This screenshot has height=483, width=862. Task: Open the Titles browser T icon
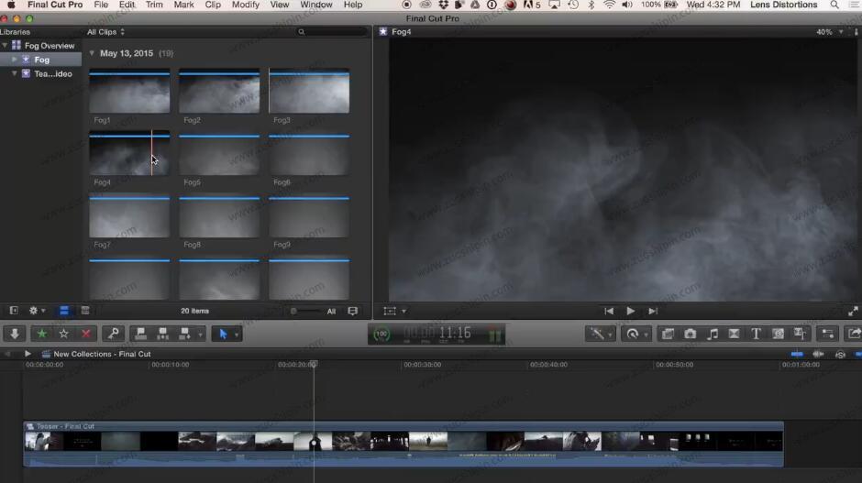(756, 334)
